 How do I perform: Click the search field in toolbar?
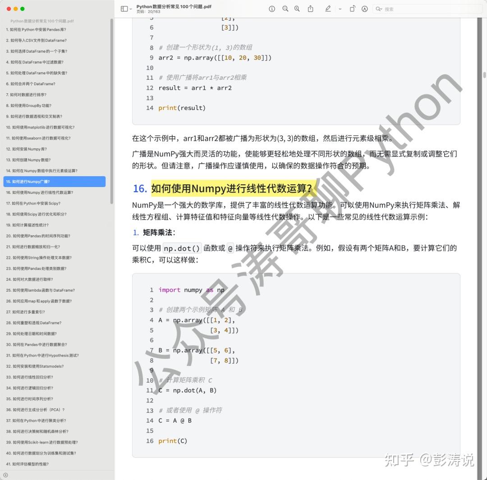click(x=428, y=9)
